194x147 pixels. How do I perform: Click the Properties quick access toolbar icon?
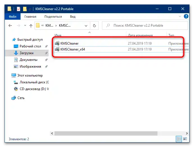19,9
